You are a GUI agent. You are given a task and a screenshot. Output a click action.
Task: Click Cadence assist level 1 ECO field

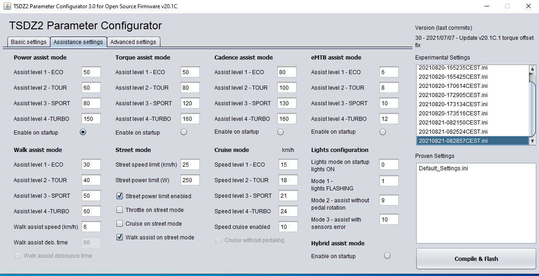click(287, 72)
